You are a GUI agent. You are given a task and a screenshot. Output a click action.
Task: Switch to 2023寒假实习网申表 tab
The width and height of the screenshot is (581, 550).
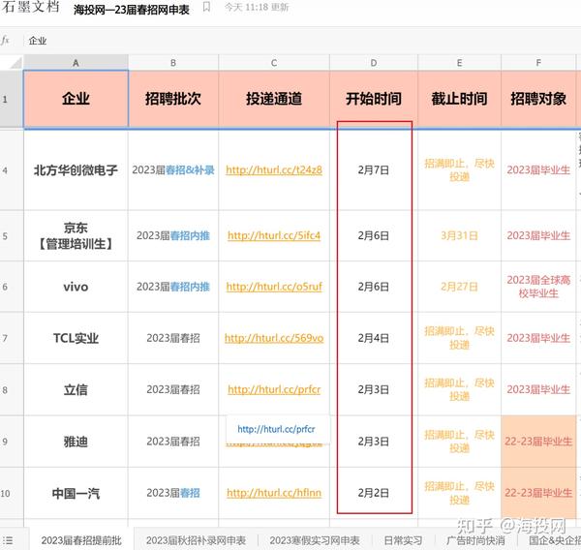[x=315, y=540]
